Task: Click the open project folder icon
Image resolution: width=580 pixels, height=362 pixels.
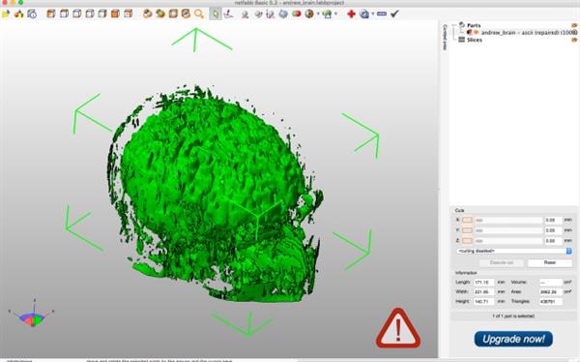Action: pyautogui.click(x=5, y=15)
